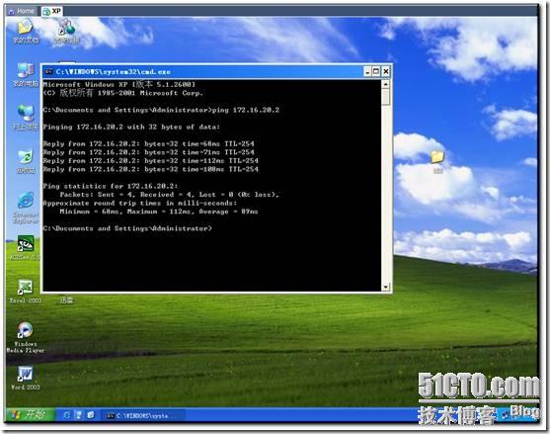Viewport: 550px width, 434px height.
Task: Select the Word 2003 desktop shortcut
Action: point(26,379)
